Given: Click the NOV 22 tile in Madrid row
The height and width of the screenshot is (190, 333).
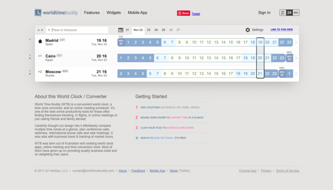Looking at the screenshot, I should tap(121, 42).
